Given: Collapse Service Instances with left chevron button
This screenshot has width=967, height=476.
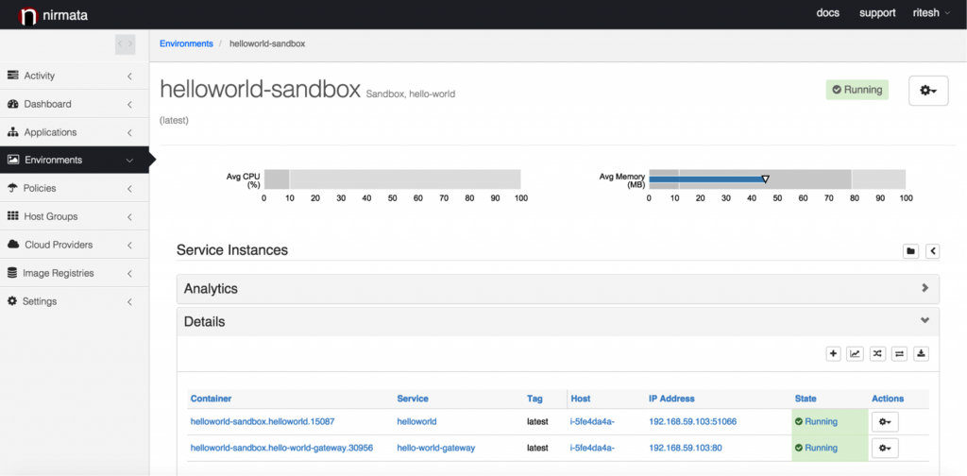Looking at the screenshot, I should click(933, 251).
